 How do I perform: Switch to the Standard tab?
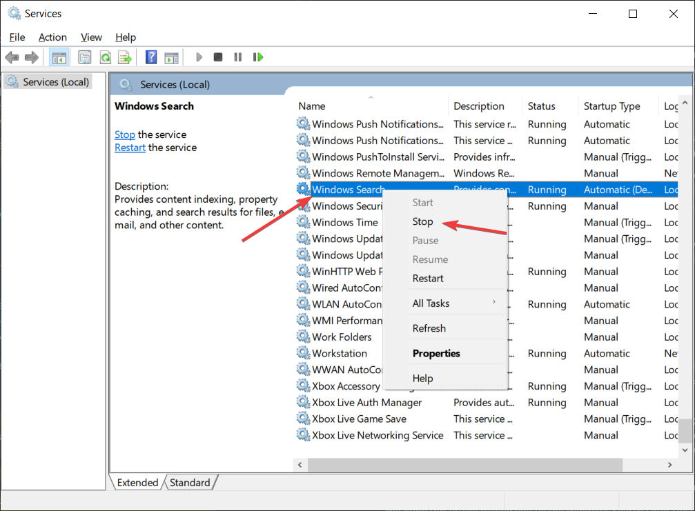click(190, 482)
